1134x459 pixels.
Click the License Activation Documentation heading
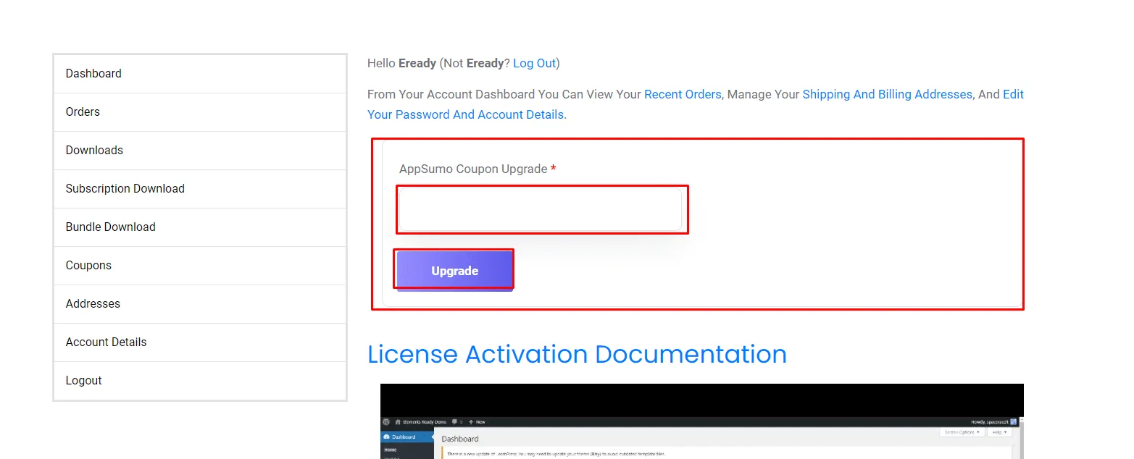coord(577,354)
